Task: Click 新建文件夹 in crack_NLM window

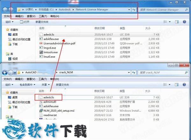Action: [62, 85]
